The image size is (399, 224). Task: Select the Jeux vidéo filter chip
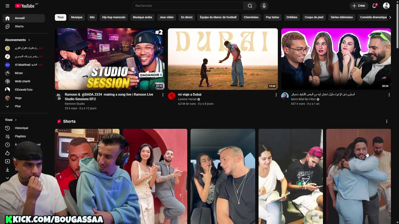click(166, 17)
